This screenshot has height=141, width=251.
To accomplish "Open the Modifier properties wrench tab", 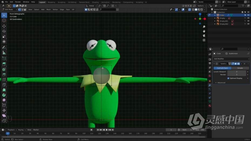I will 210,85.
